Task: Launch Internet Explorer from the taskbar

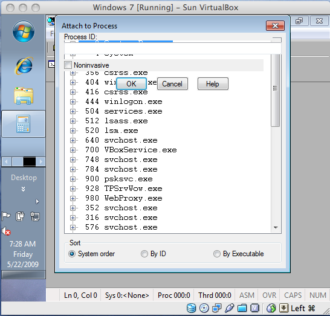Action: point(24,66)
